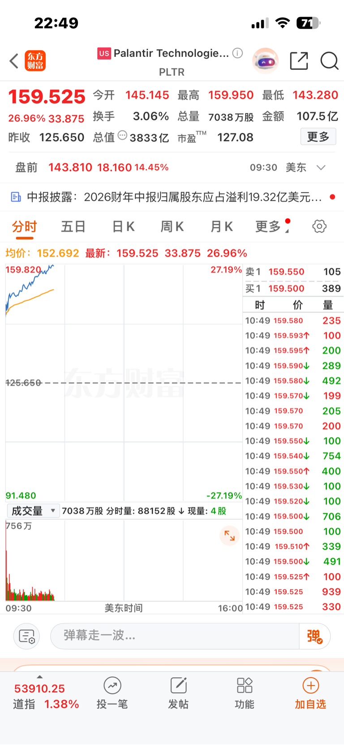Screen dimensions: 344x745
Task: Expand the 道指 index ticker arrow
Action: pos(39,677)
